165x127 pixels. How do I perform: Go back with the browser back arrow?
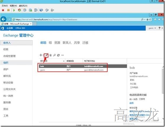[x=4, y=19]
